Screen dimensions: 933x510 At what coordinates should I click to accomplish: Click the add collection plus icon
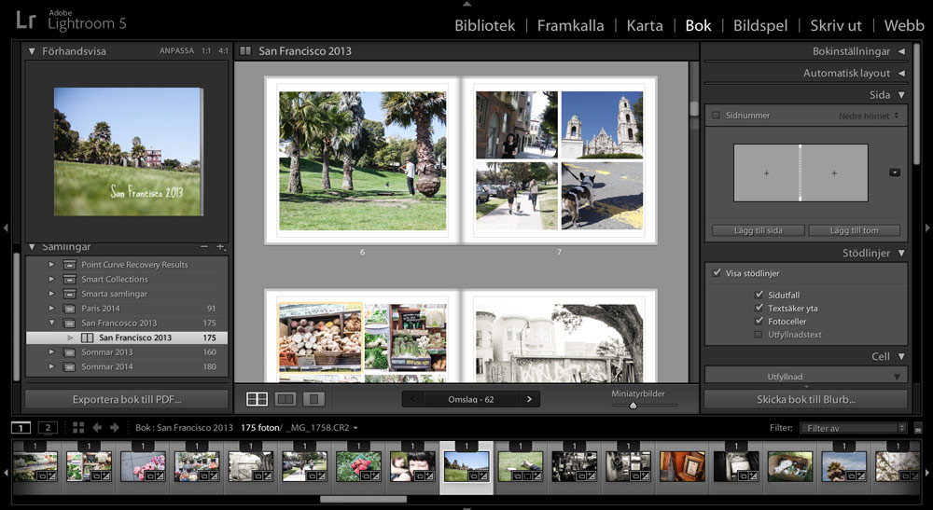click(x=221, y=247)
